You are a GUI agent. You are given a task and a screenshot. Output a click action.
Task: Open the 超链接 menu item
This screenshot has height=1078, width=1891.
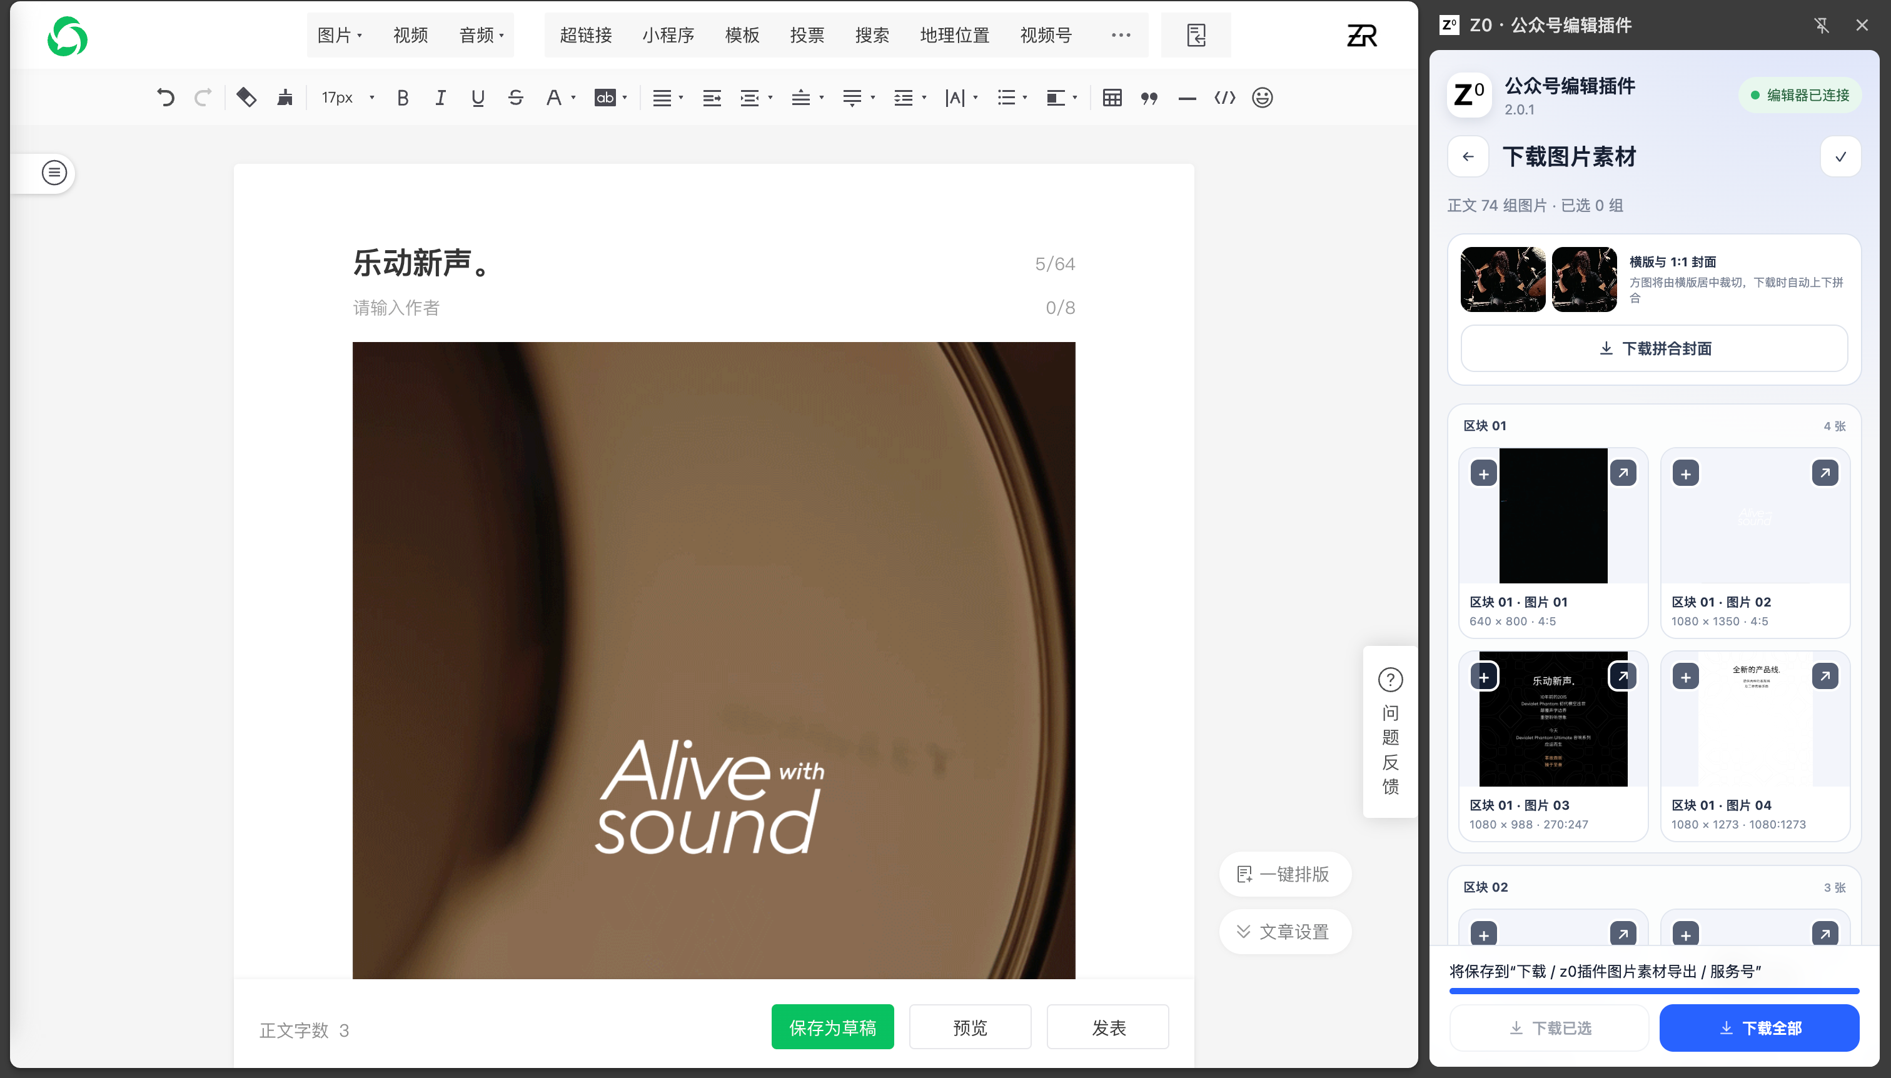[586, 35]
